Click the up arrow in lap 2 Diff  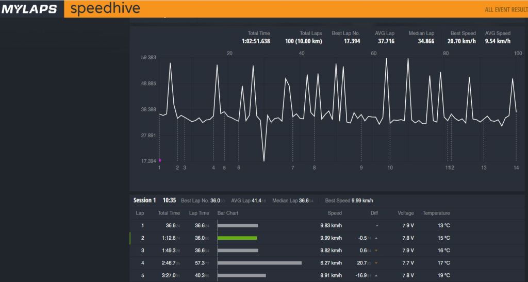click(x=376, y=238)
